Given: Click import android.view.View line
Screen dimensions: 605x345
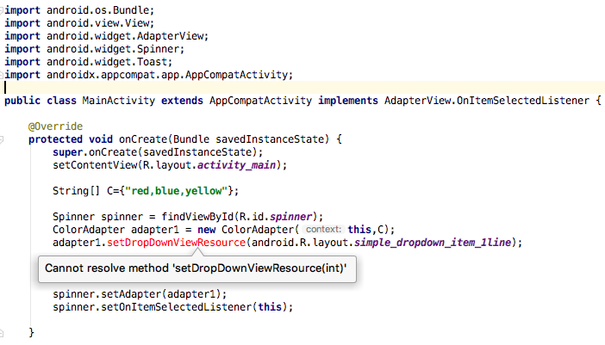Looking at the screenshot, I should coord(79,23).
